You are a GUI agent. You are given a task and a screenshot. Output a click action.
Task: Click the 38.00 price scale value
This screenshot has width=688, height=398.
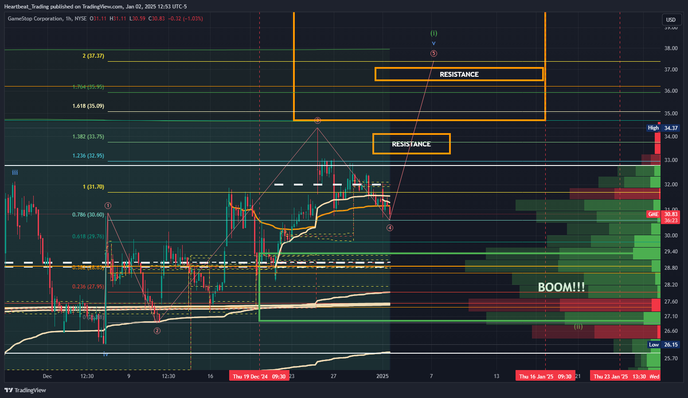coord(671,48)
